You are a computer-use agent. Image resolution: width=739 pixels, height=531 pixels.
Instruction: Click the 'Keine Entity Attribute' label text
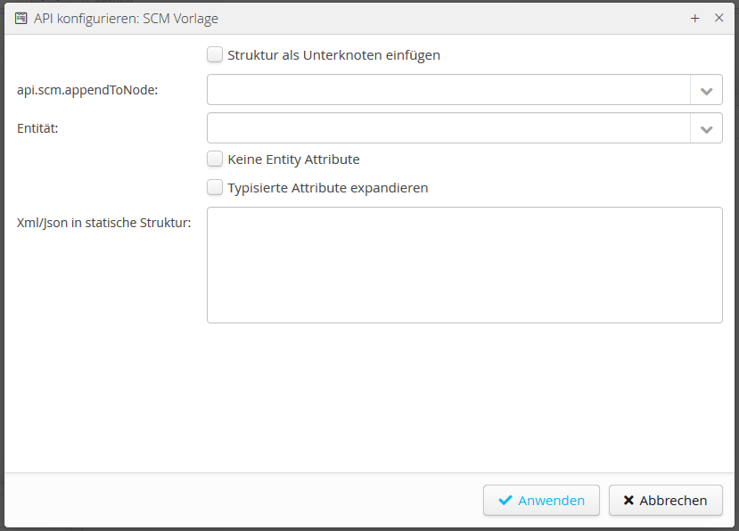(x=293, y=159)
